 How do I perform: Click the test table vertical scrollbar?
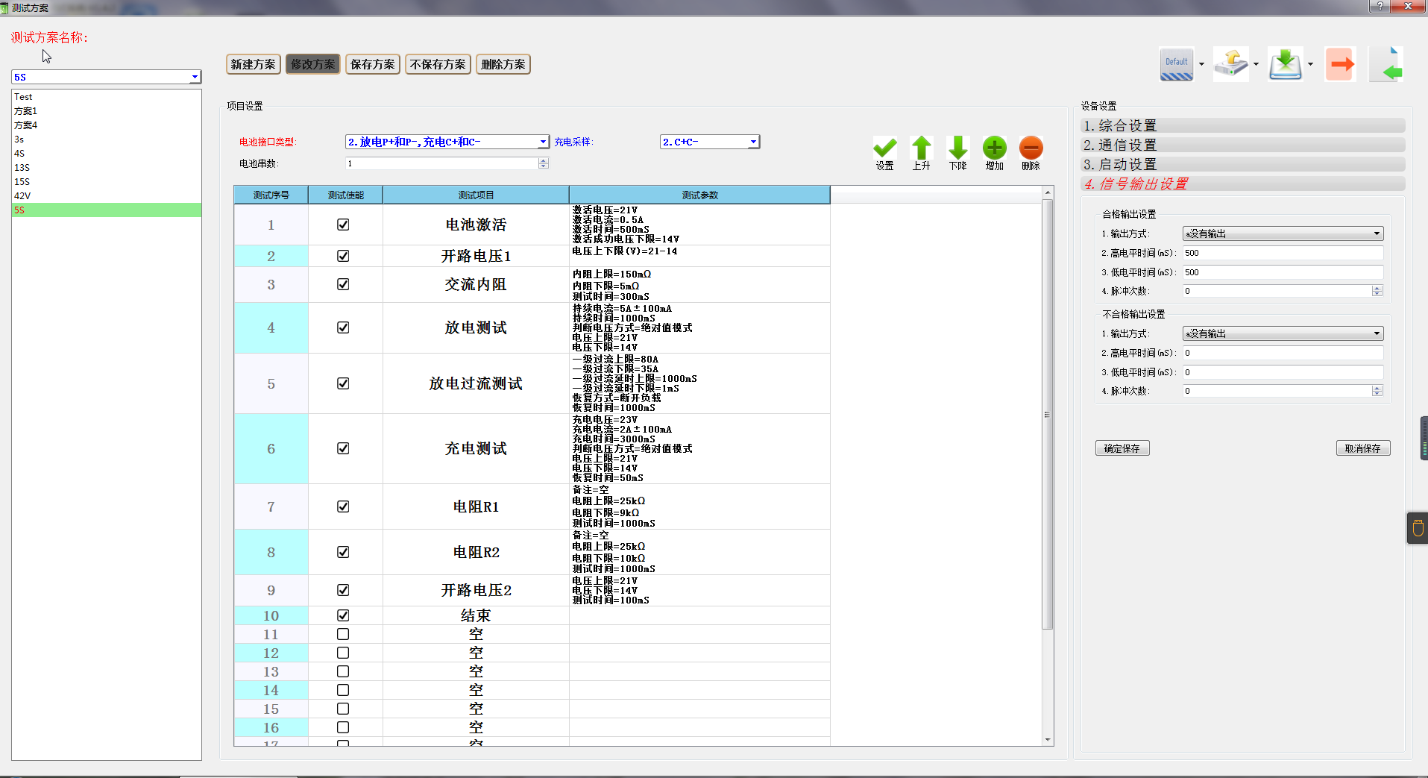1048,415
